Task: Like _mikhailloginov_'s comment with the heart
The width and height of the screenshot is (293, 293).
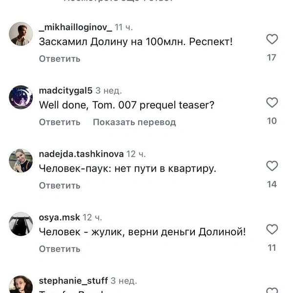Action: [x=272, y=39]
